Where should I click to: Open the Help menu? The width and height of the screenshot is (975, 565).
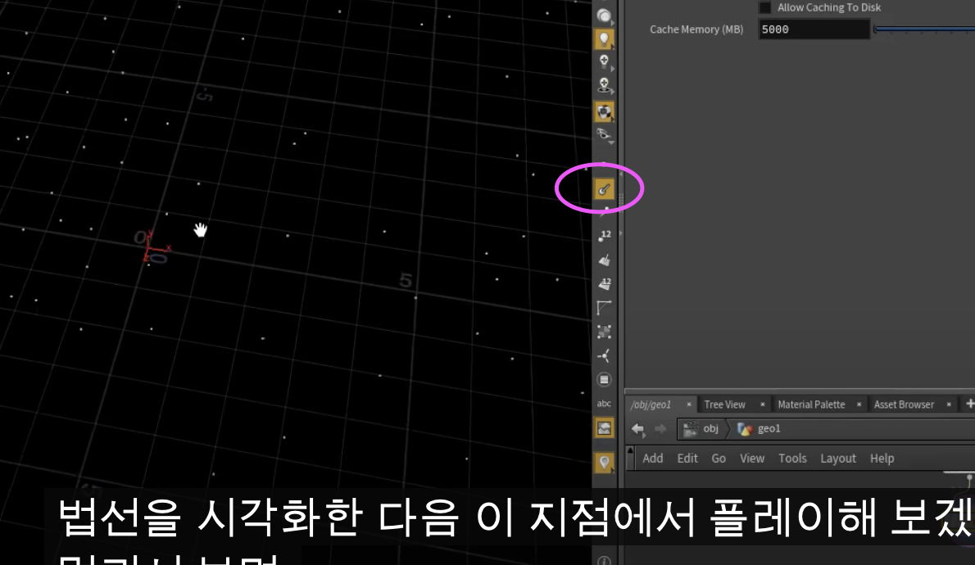click(882, 459)
